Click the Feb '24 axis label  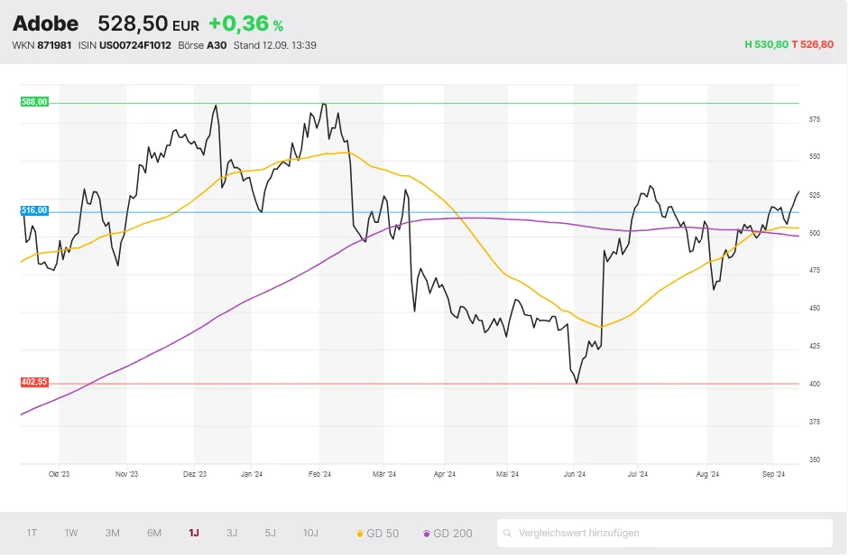(319, 473)
